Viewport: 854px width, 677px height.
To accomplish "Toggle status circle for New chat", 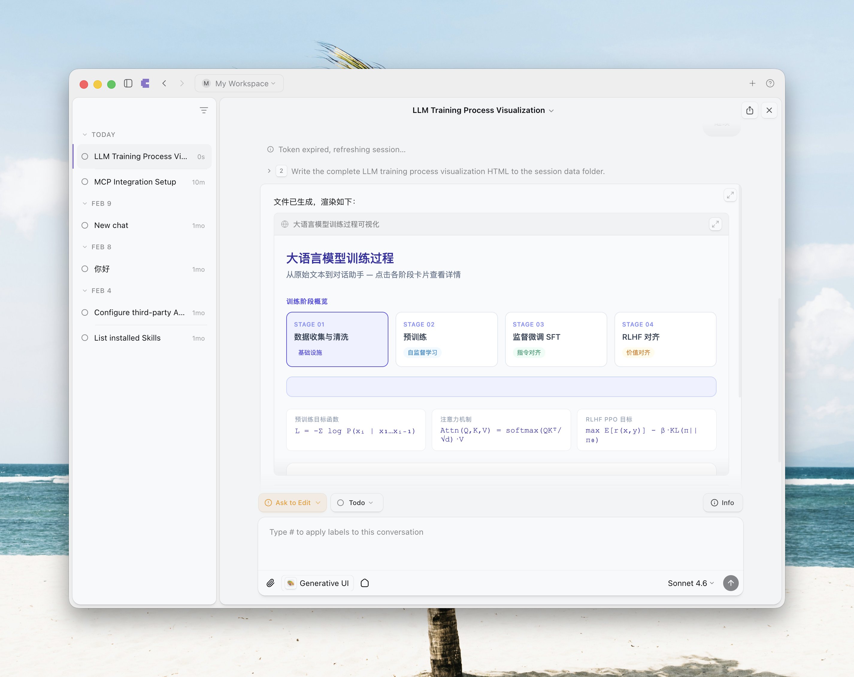I will tap(85, 226).
